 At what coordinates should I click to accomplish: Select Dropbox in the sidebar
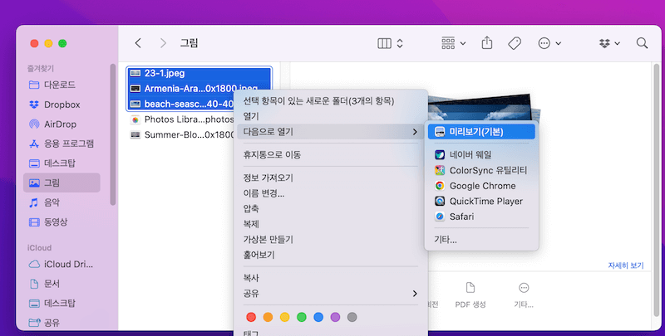click(x=62, y=105)
